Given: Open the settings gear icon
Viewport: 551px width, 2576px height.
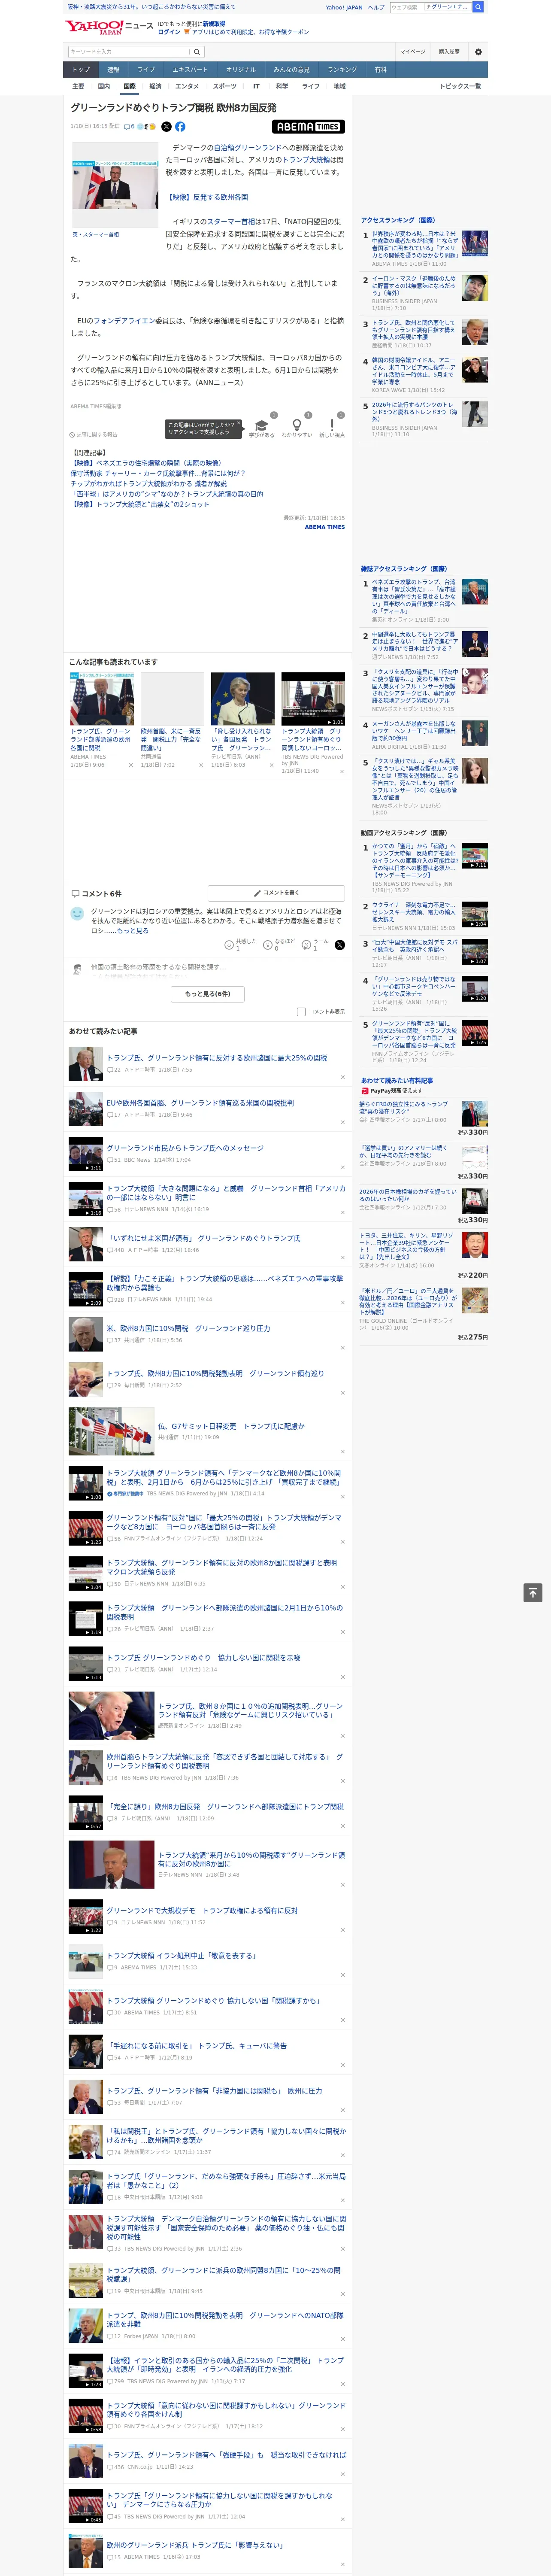Looking at the screenshot, I should 478,51.
